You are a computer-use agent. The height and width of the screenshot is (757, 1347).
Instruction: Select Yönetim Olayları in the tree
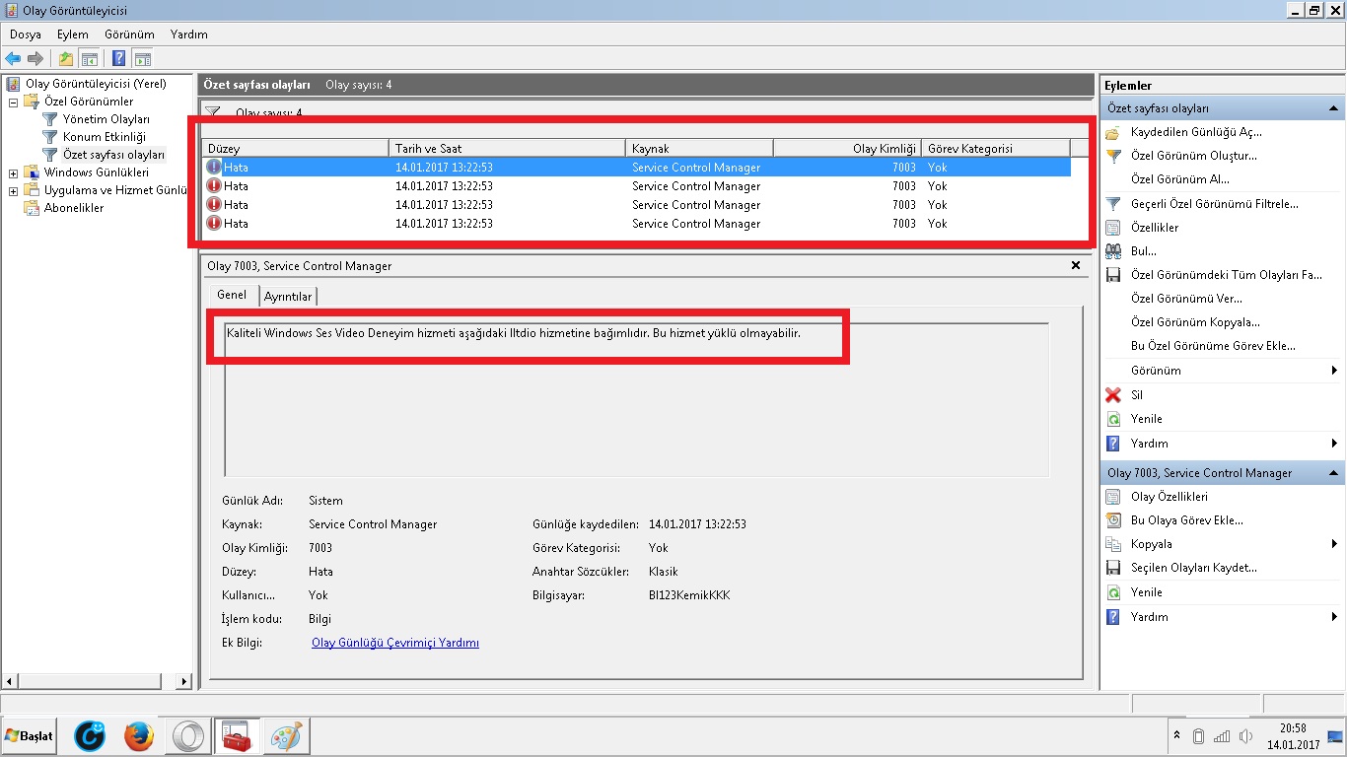tap(106, 119)
